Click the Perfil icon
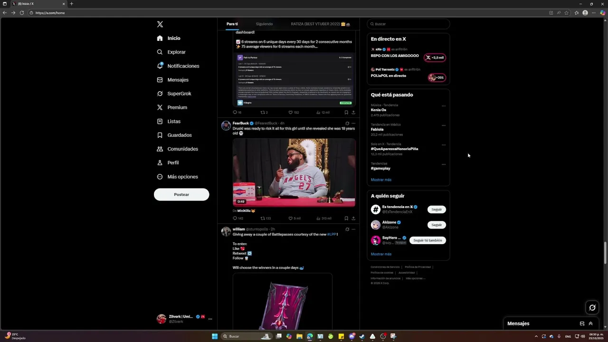Image resolution: width=608 pixels, height=342 pixels. (160, 162)
